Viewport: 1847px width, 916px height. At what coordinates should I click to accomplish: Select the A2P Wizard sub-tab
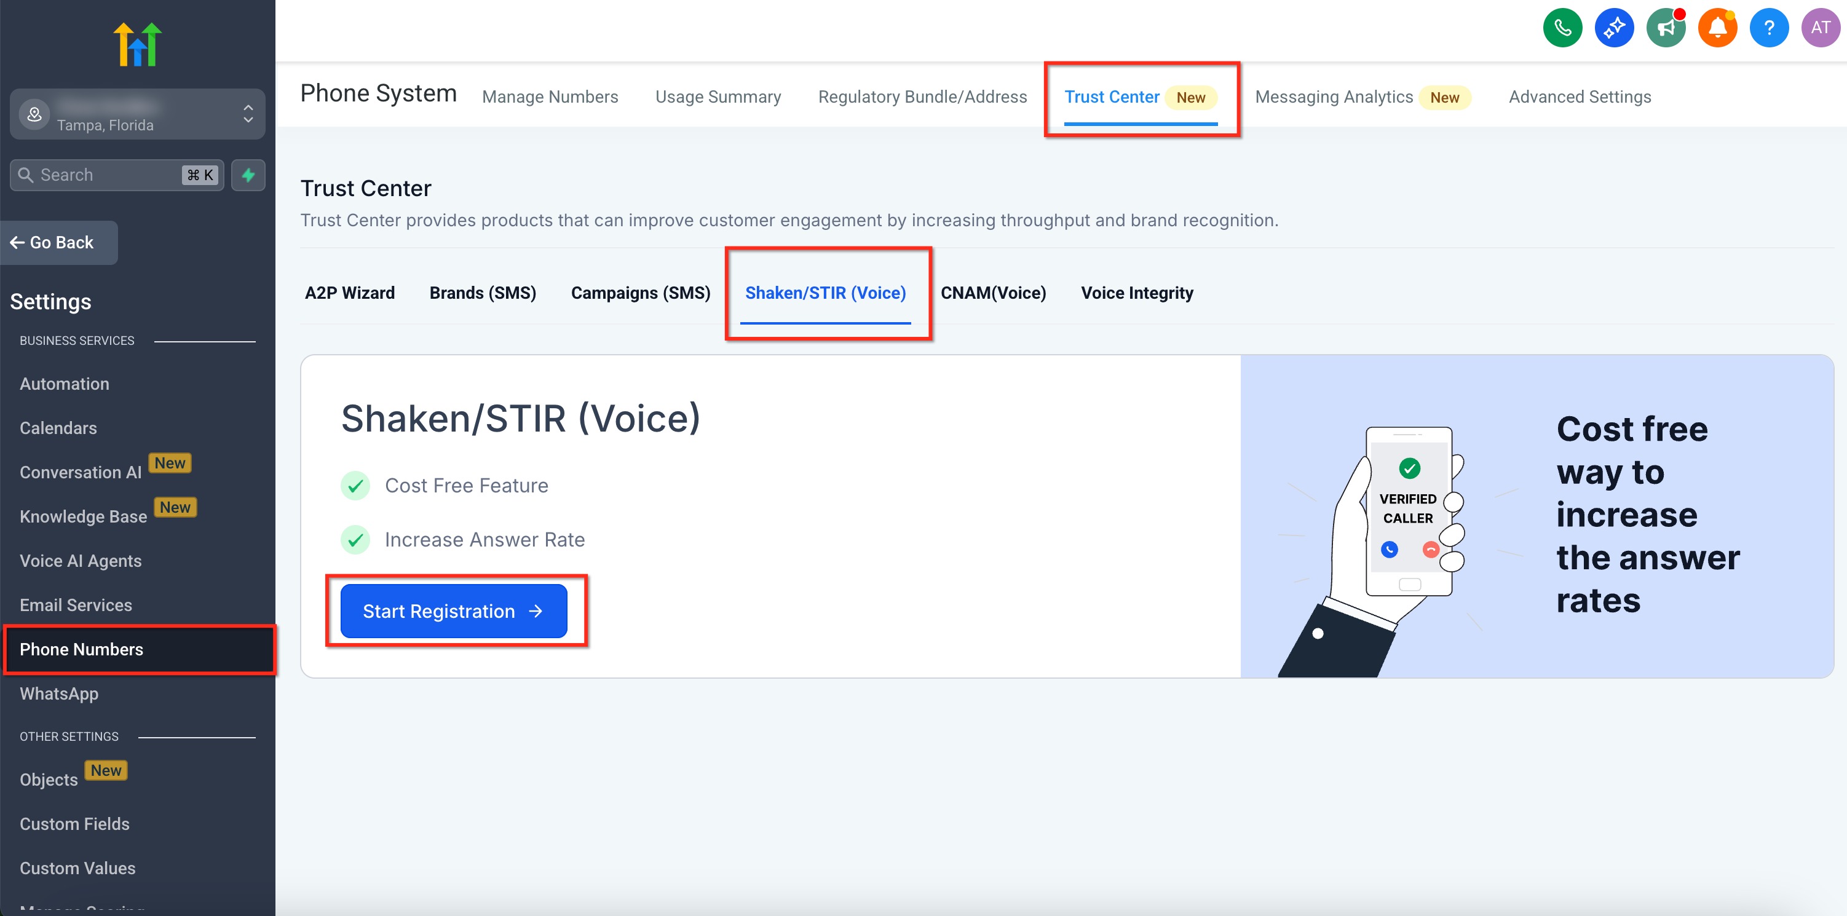click(349, 293)
